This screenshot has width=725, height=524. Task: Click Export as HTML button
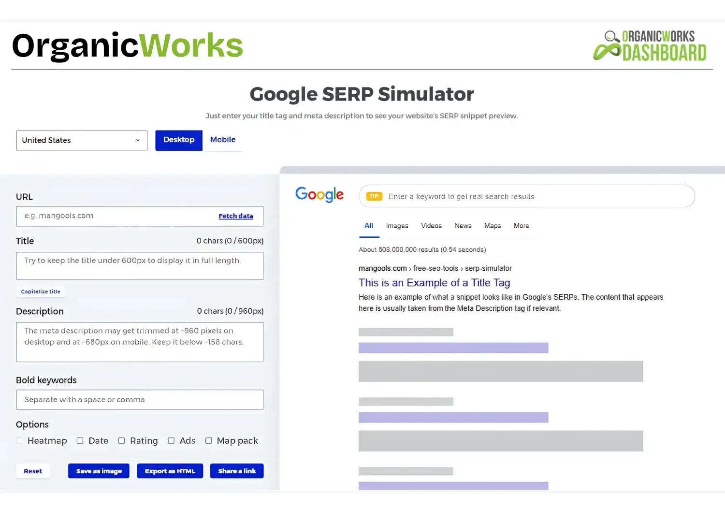pyautogui.click(x=170, y=471)
